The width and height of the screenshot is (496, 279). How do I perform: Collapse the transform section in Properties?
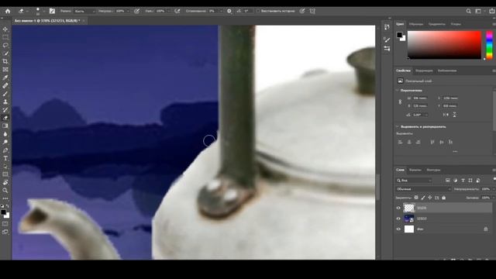pyautogui.click(x=398, y=91)
